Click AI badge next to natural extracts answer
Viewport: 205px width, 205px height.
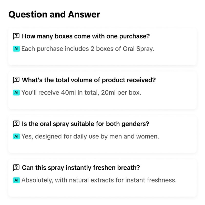click(16, 180)
